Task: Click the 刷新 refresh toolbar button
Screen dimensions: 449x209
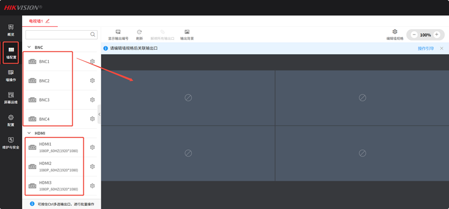Action: click(x=139, y=35)
